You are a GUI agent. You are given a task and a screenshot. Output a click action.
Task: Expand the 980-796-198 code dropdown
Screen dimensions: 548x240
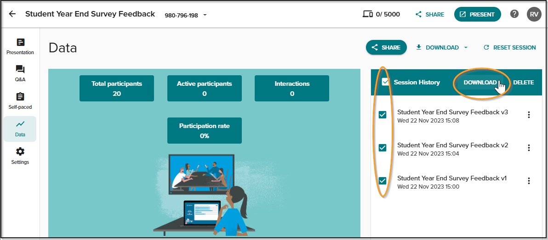click(205, 15)
